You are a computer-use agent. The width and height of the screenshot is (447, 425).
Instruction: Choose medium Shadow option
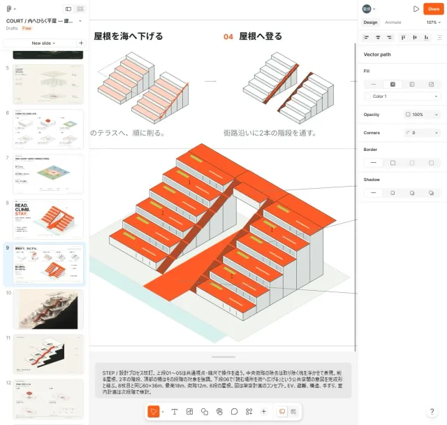(412, 193)
